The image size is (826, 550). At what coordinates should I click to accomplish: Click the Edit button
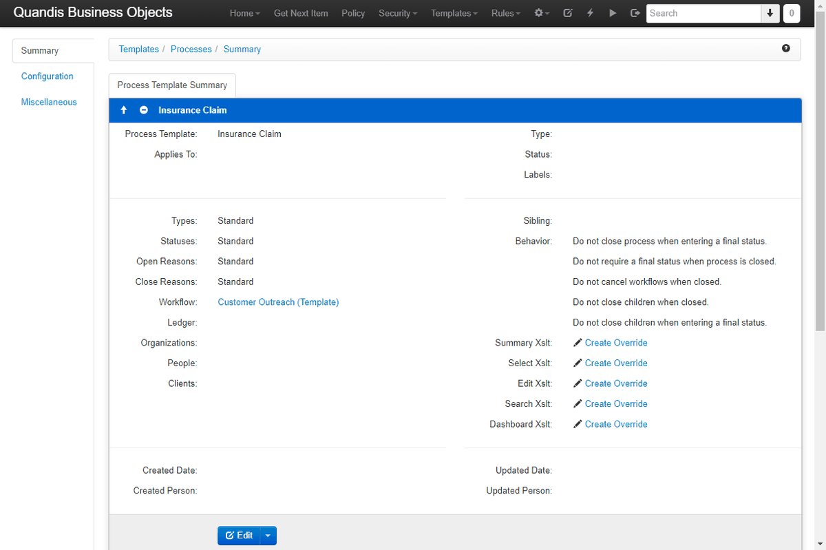[x=239, y=536]
